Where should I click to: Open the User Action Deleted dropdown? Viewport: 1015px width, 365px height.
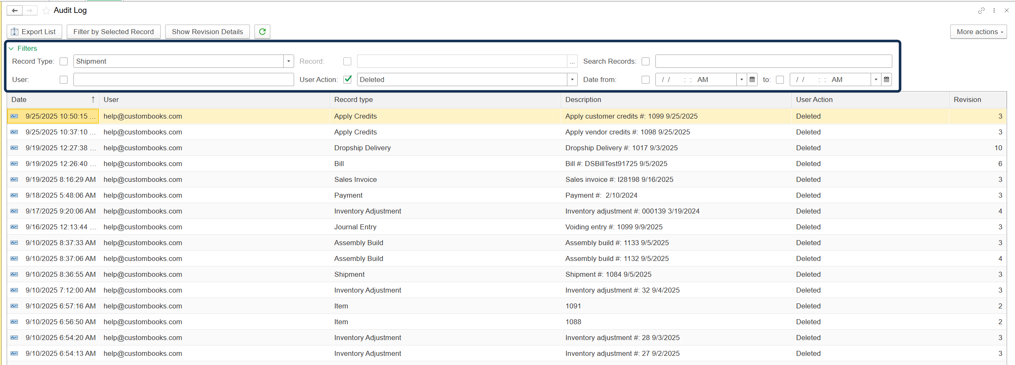coord(572,79)
